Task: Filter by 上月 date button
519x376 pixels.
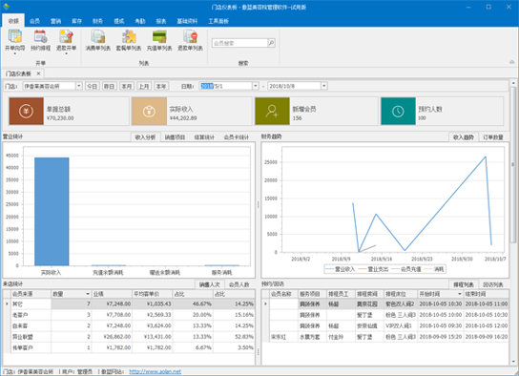Action: (144, 86)
